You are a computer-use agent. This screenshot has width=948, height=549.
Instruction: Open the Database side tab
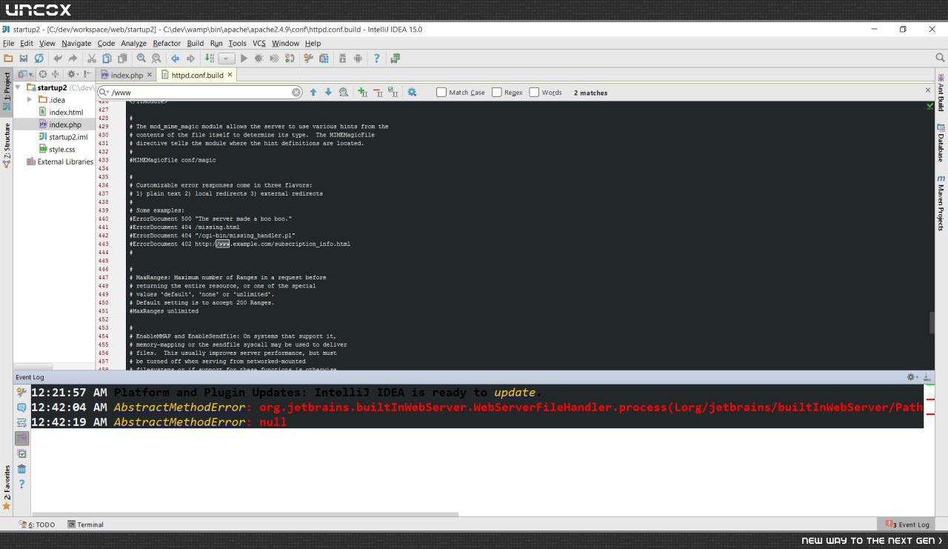point(941,143)
